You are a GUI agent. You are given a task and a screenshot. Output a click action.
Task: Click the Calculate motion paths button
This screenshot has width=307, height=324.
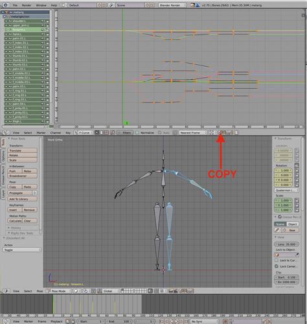[15, 221]
